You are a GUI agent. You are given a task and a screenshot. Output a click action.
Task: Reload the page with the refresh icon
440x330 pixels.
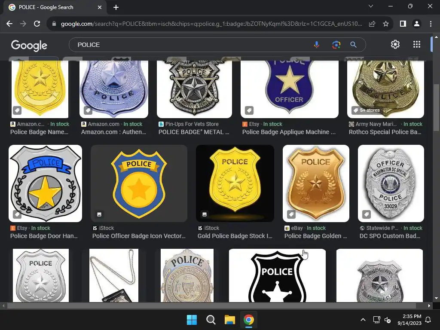tap(37, 24)
